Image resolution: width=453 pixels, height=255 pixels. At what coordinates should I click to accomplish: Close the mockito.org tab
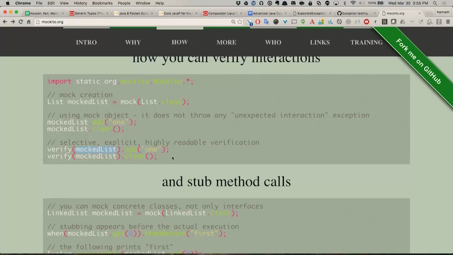click(x=419, y=13)
